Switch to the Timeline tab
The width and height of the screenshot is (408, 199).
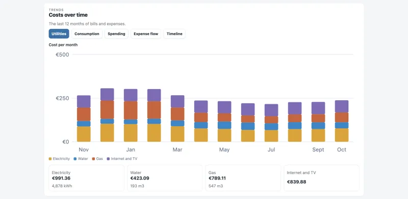click(174, 34)
